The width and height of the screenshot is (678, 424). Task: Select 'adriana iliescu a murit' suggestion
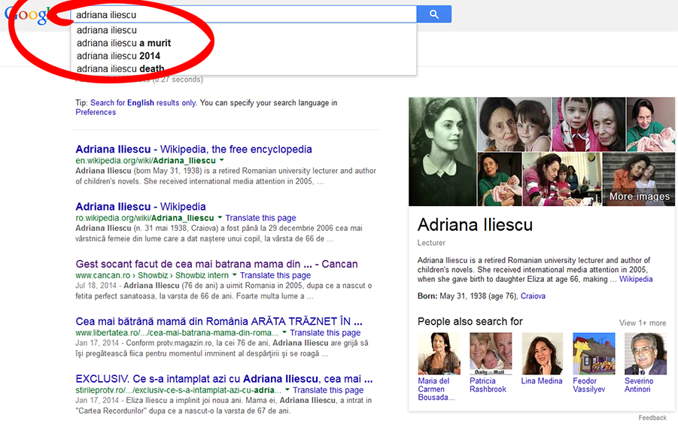[123, 43]
